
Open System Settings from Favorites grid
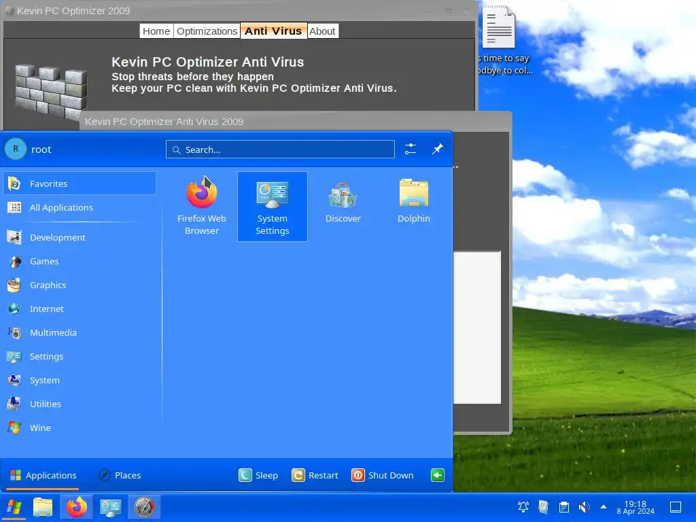(x=272, y=207)
